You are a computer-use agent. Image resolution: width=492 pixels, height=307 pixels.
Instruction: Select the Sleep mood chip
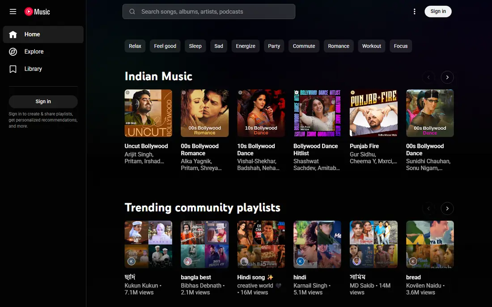click(x=195, y=46)
